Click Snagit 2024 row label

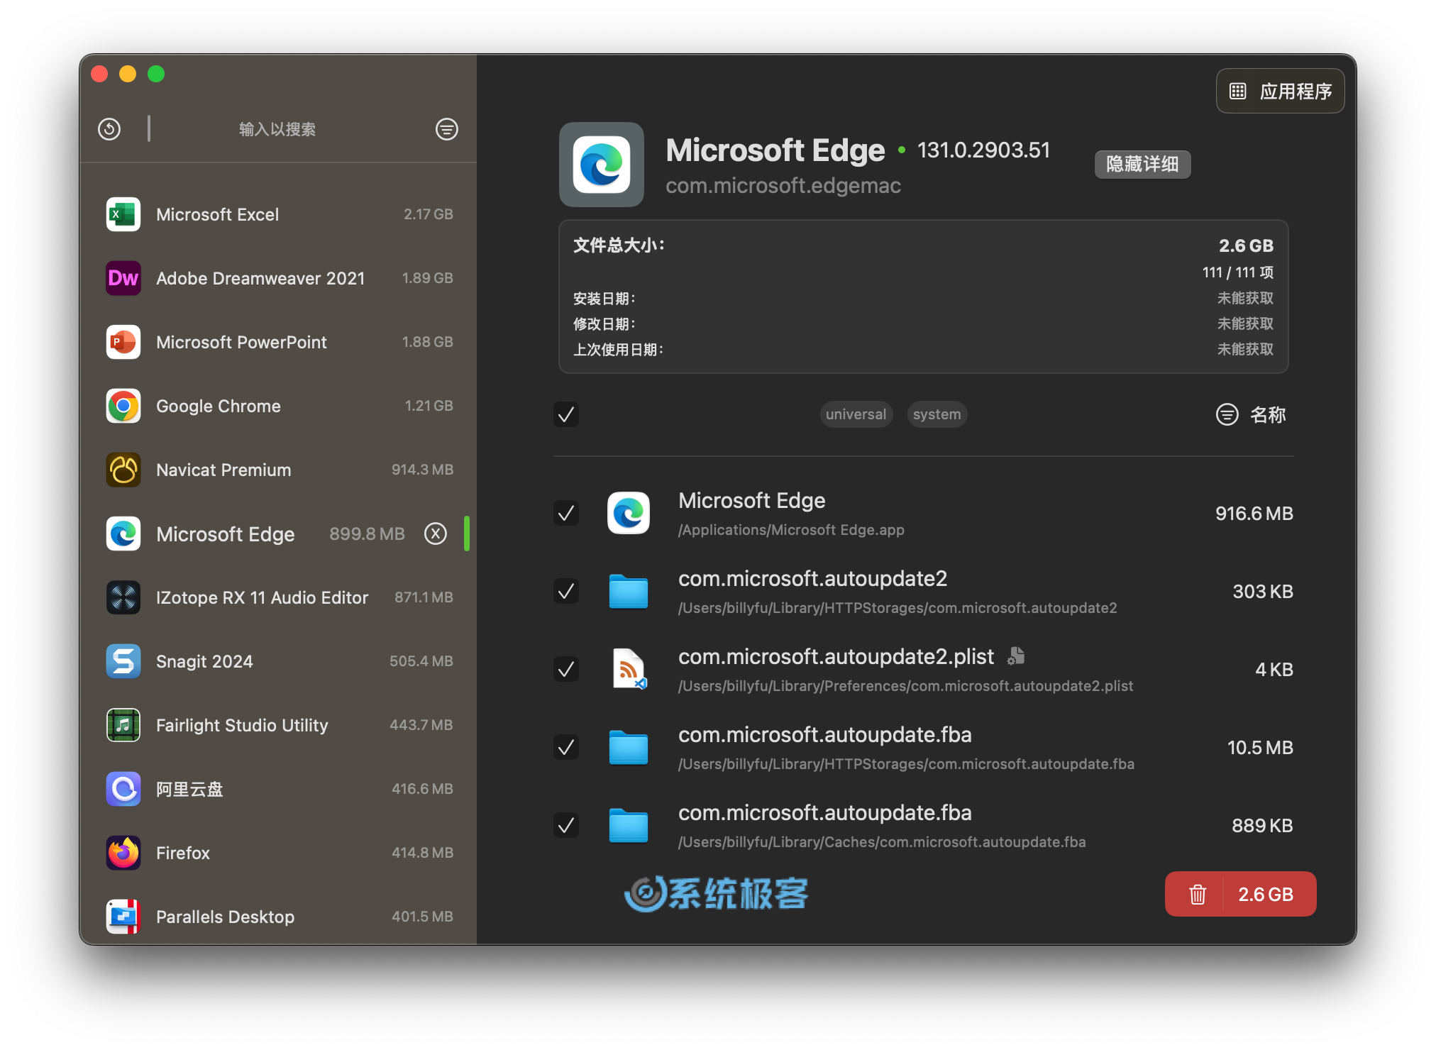click(x=204, y=661)
